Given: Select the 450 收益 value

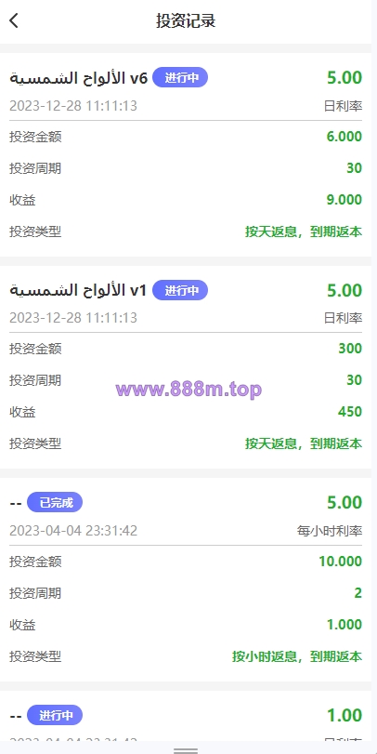Looking at the screenshot, I should coord(350,412).
